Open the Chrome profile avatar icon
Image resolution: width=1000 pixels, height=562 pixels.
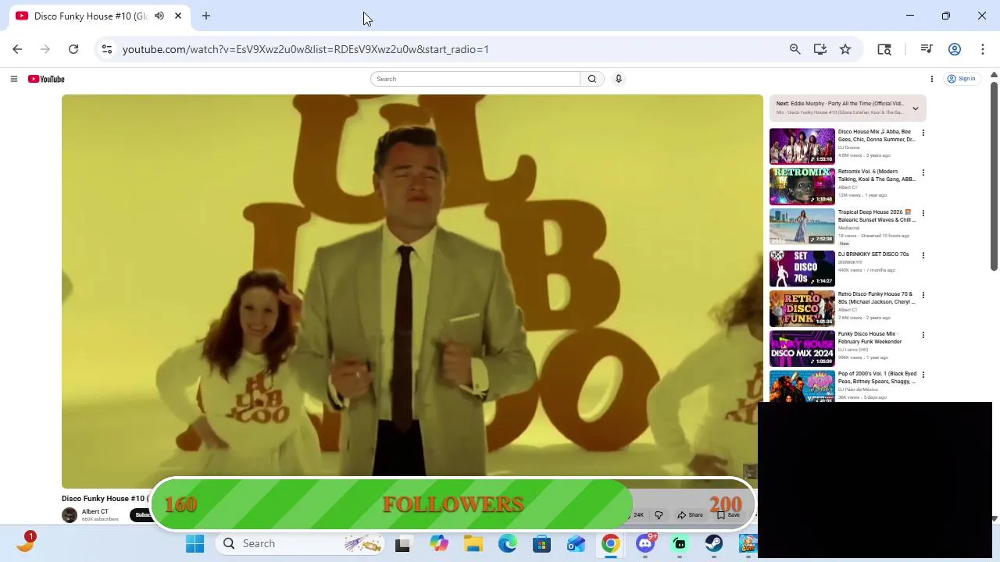(955, 49)
